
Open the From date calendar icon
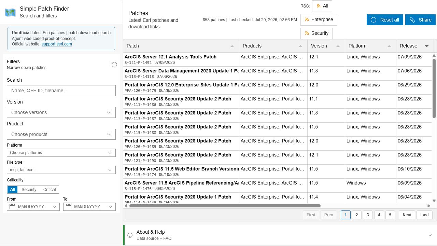tap(12, 207)
